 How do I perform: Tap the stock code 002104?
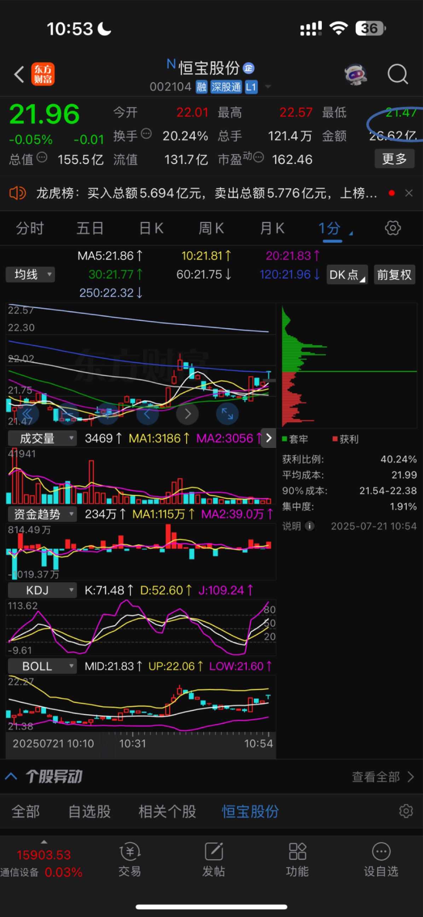tap(170, 87)
